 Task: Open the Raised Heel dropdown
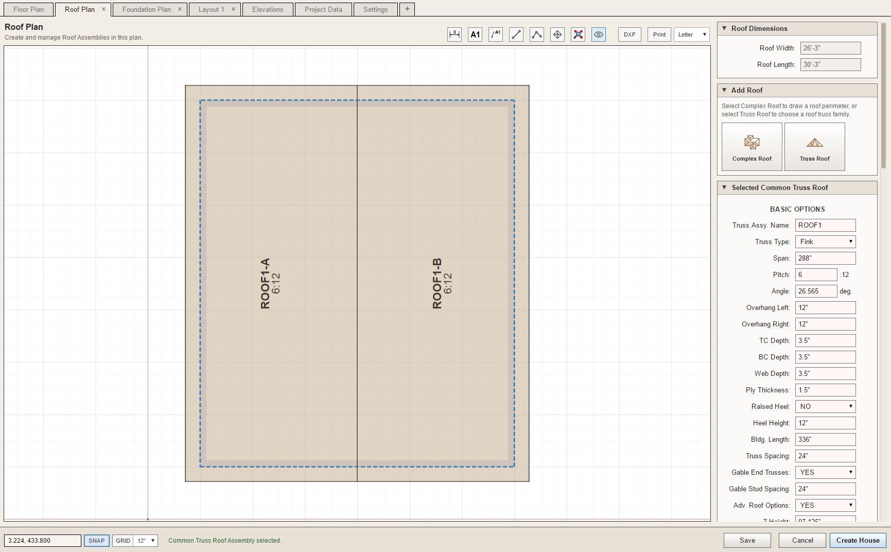[826, 406]
